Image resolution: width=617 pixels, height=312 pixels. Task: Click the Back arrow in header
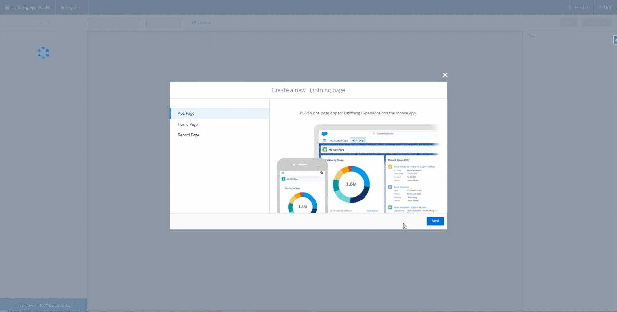(576, 7)
